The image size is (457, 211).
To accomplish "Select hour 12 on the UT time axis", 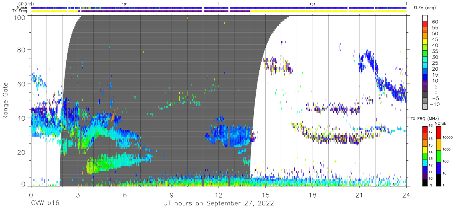I will point(218,195).
